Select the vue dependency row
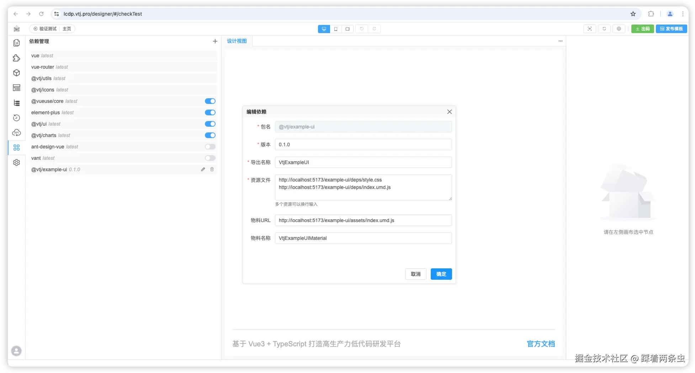The image size is (695, 373). coord(123,56)
